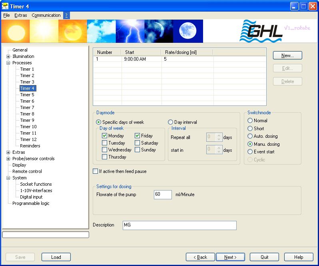Open the Extras menu
Image resolution: width=319 pixels, height=266 pixels.
[21, 15]
